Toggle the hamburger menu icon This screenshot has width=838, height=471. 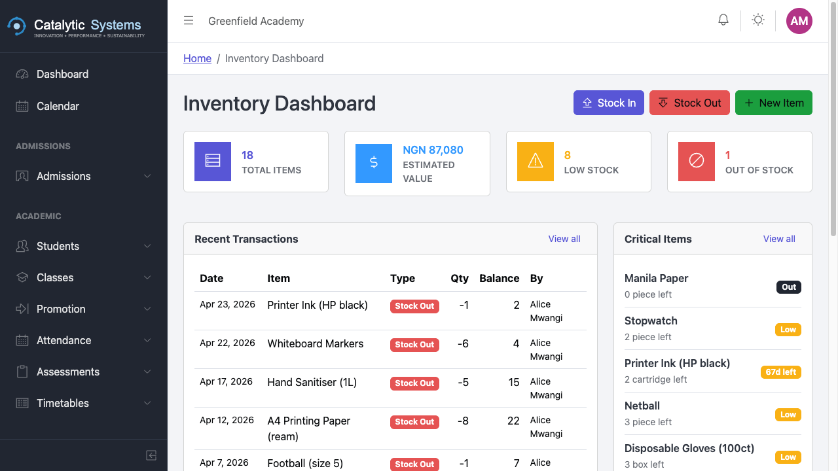click(189, 21)
